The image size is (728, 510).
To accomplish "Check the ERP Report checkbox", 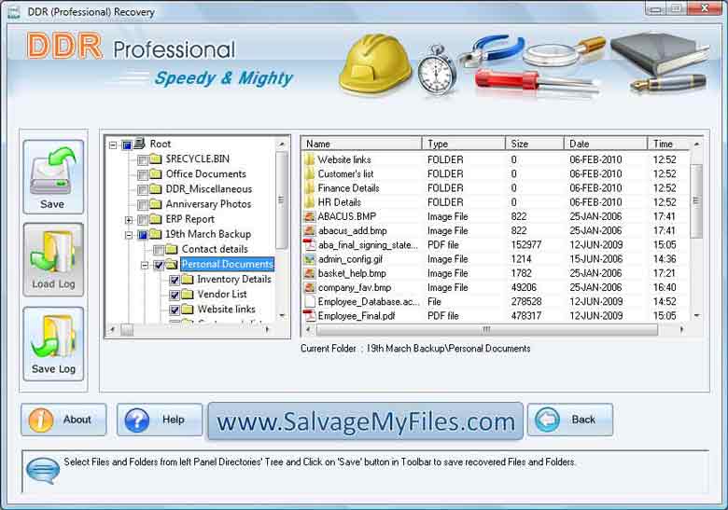I will pyautogui.click(x=143, y=220).
